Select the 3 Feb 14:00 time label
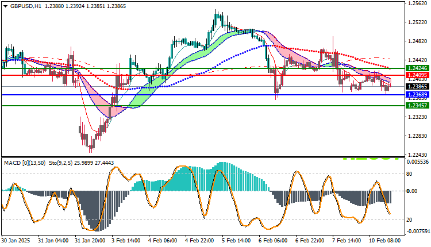431x247 pixels. [x=126, y=241]
